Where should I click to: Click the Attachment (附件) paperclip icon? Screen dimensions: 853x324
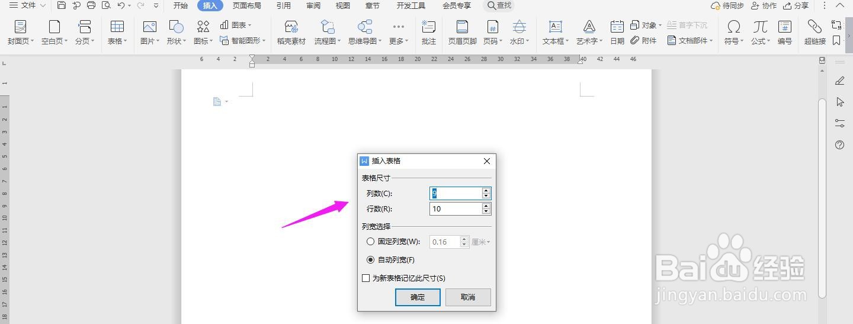coord(635,40)
